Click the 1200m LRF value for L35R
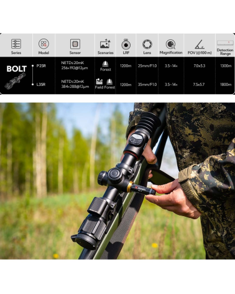Screen dimensions: 235x294 (x=126, y=85)
